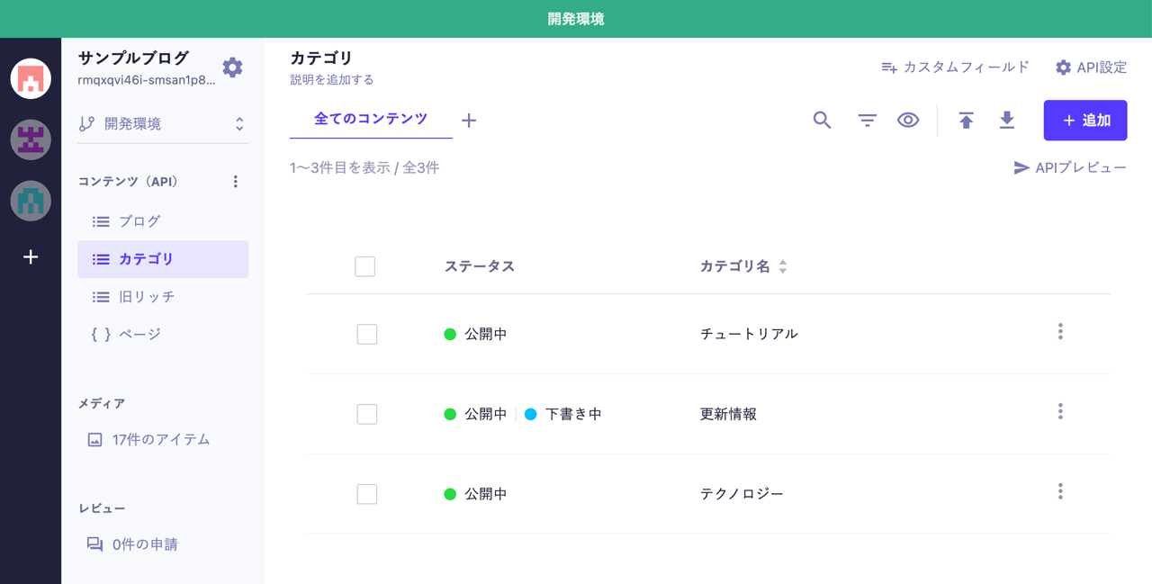1152x584 pixels.
Task: Click the カテゴリ名 sort arrows
Action: (x=782, y=265)
